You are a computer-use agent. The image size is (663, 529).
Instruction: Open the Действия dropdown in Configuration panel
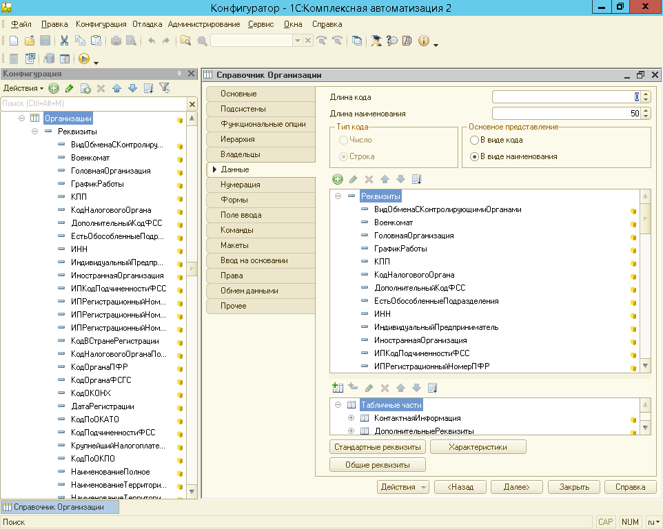pos(23,88)
